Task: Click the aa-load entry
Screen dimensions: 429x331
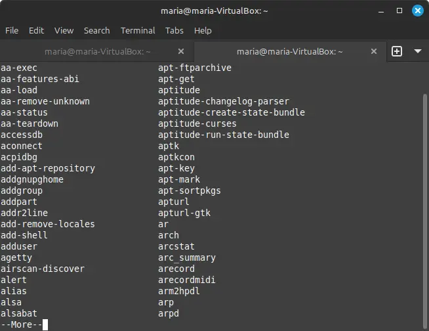Action: [19, 90]
